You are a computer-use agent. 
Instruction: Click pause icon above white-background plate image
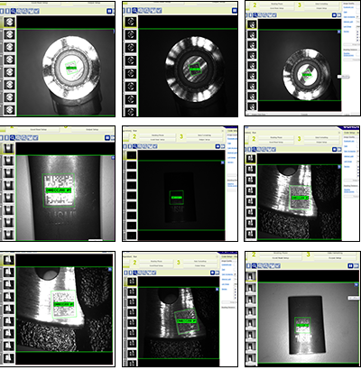[350, 266]
